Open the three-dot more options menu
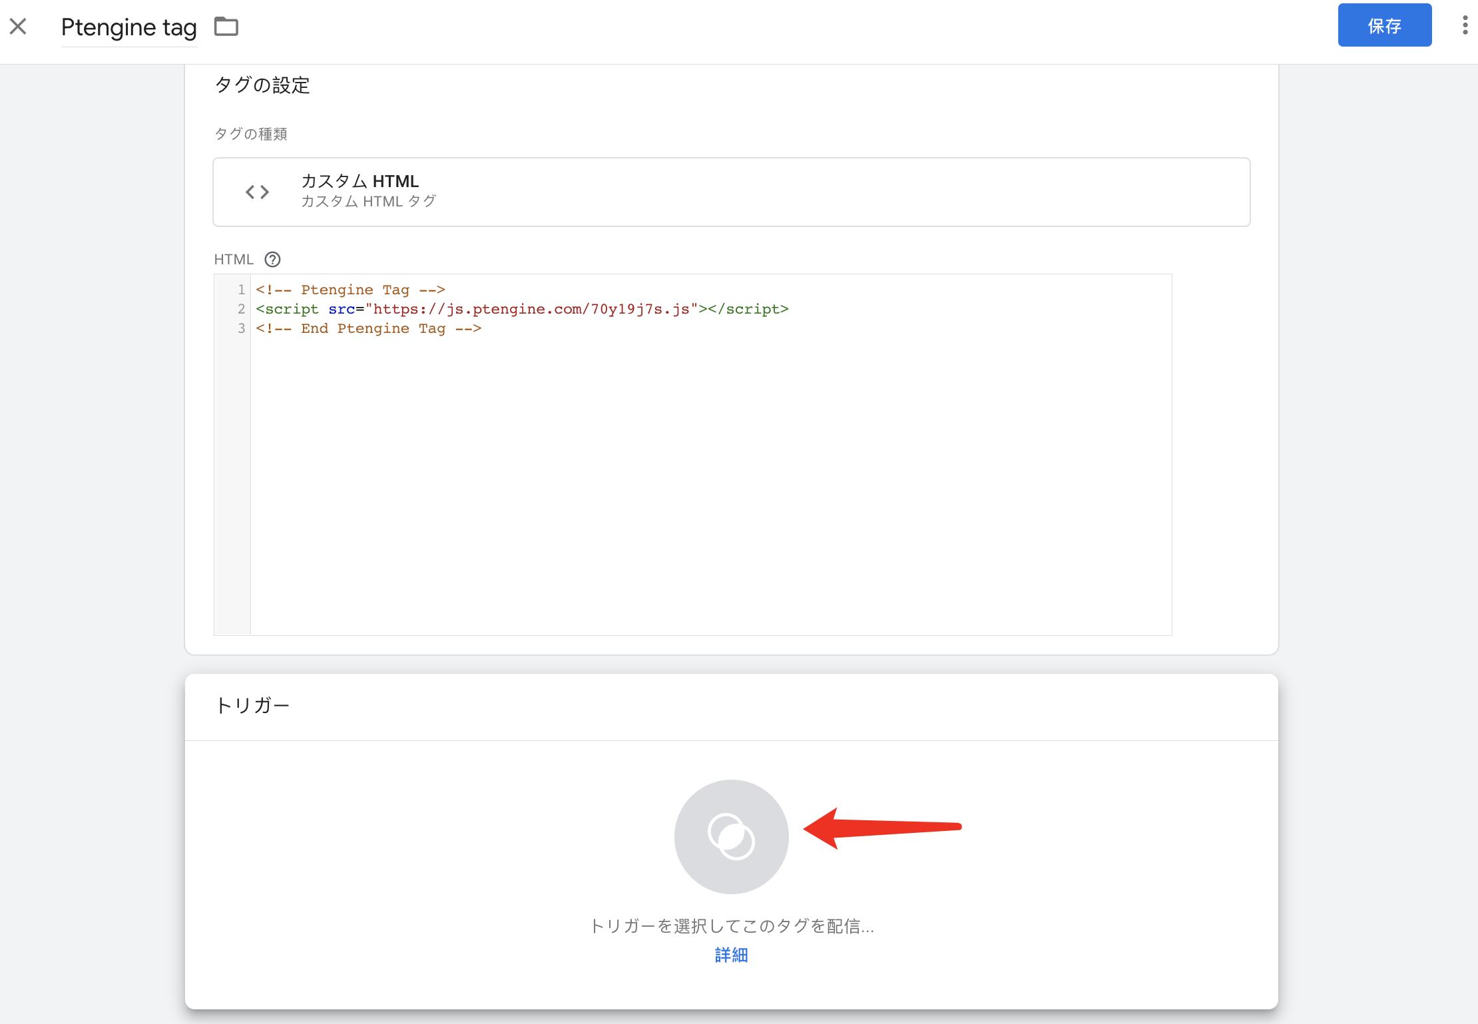Viewport: 1478px width, 1024px height. pyautogui.click(x=1465, y=25)
